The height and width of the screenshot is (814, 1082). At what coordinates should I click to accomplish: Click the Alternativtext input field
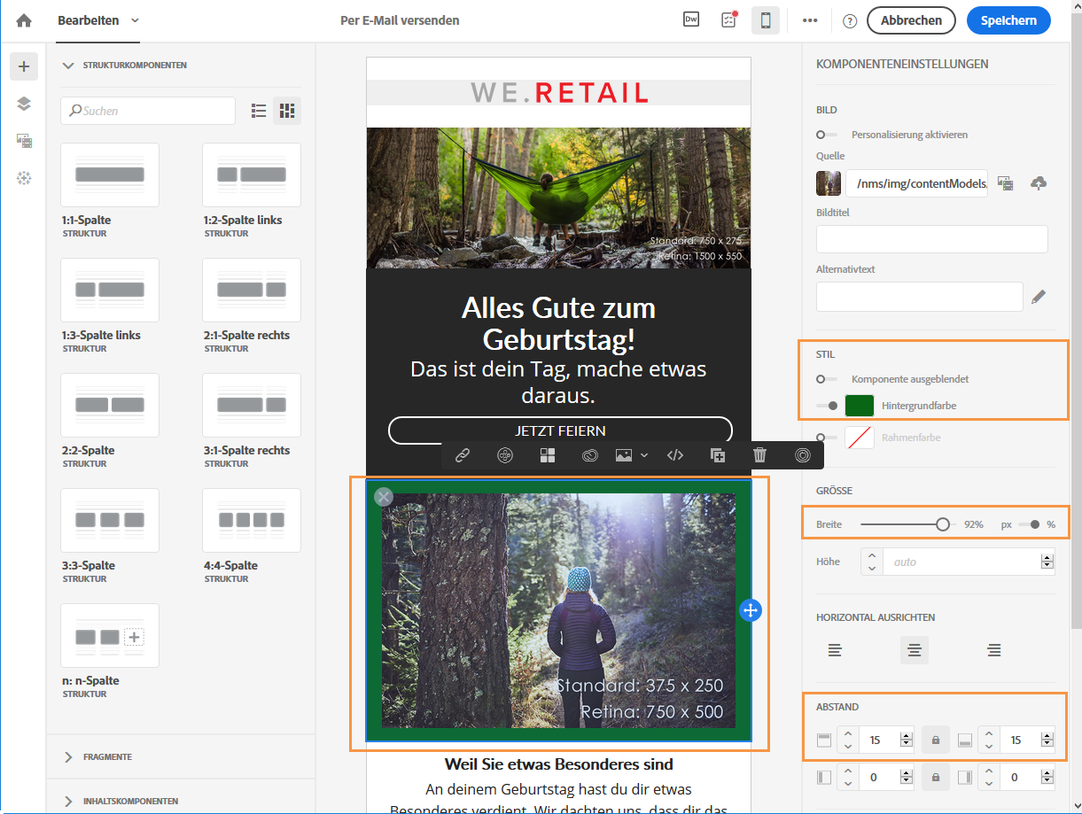tap(920, 297)
